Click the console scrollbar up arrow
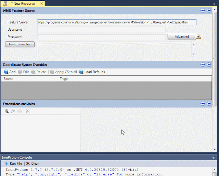219x176 pixels. tap(215, 170)
